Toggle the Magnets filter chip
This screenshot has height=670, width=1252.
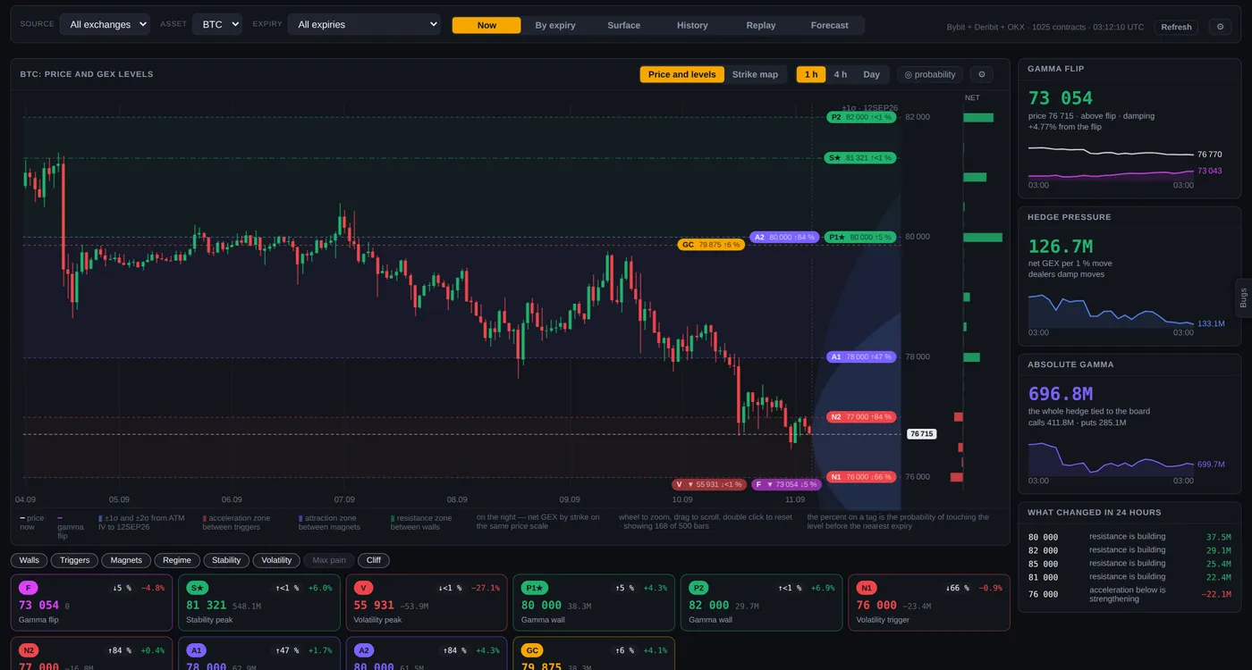pos(126,560)
